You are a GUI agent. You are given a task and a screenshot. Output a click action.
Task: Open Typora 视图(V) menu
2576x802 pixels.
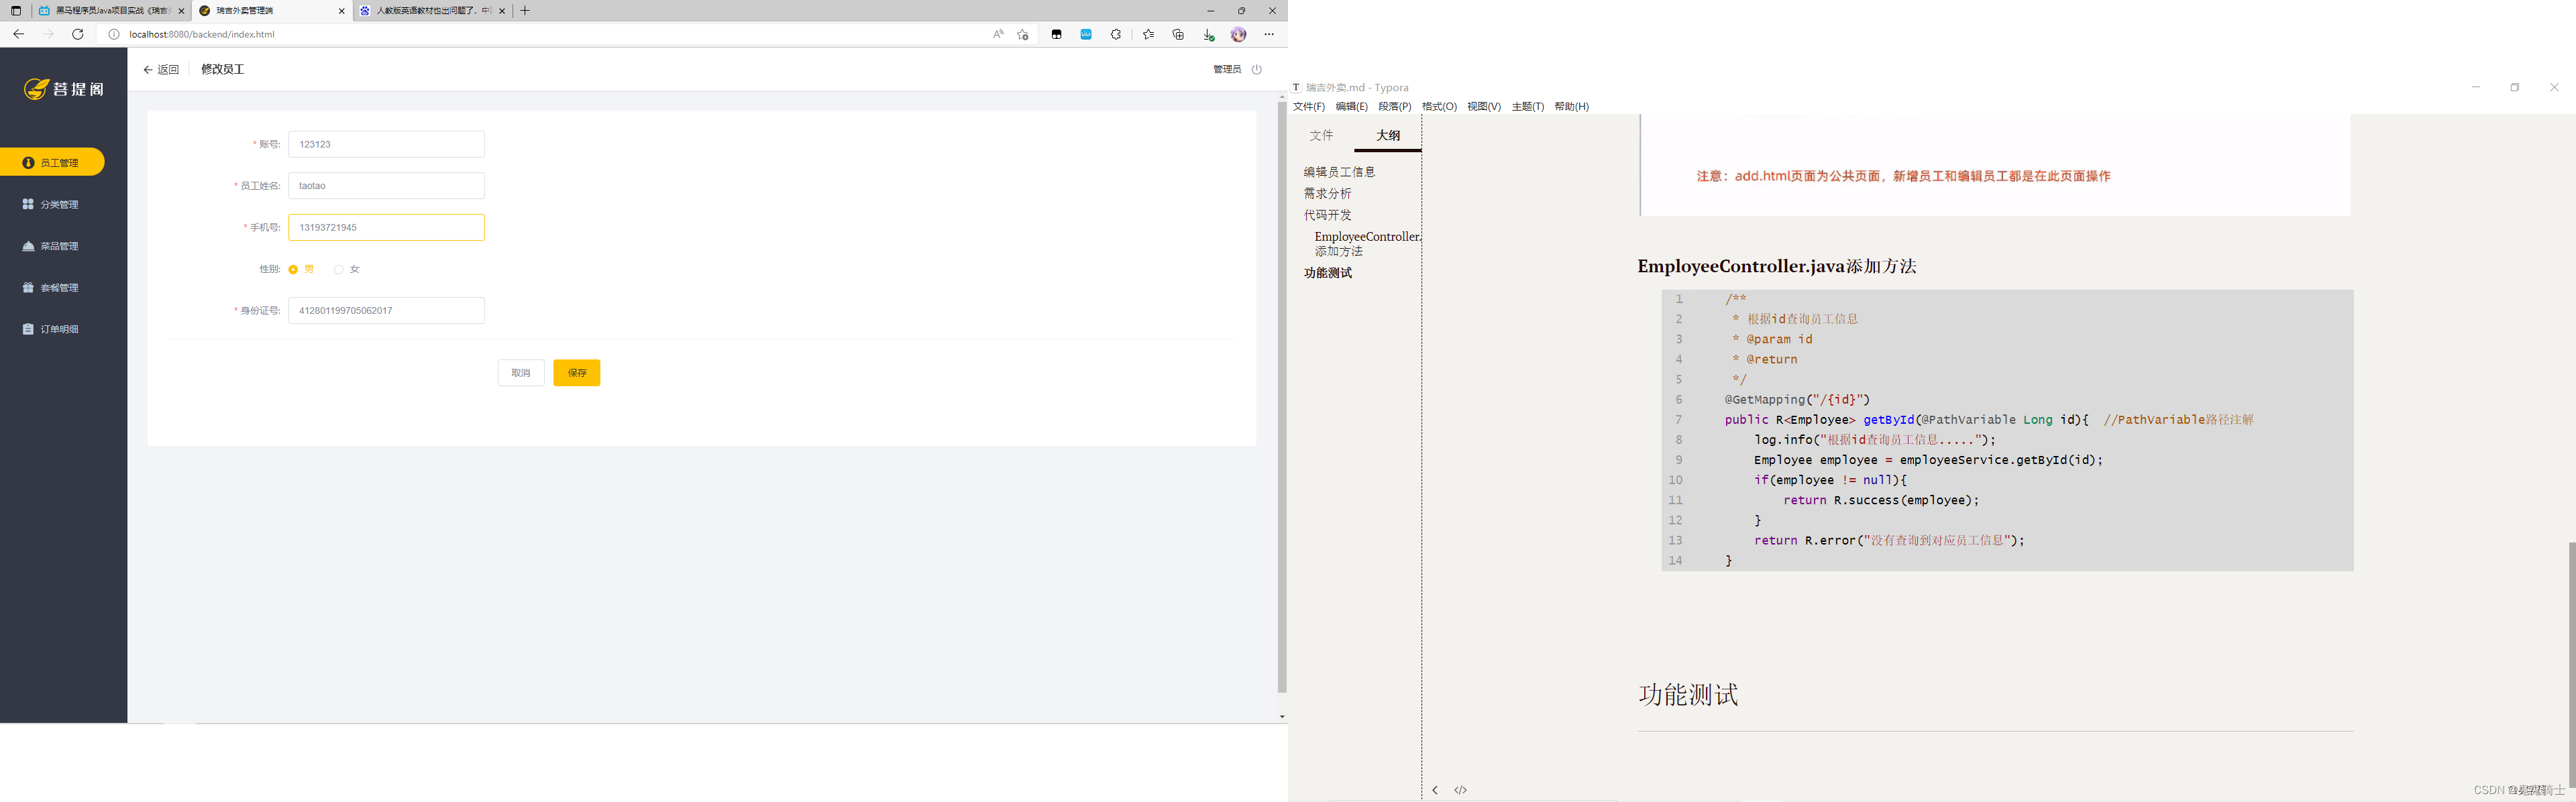tap(1484, 107)
